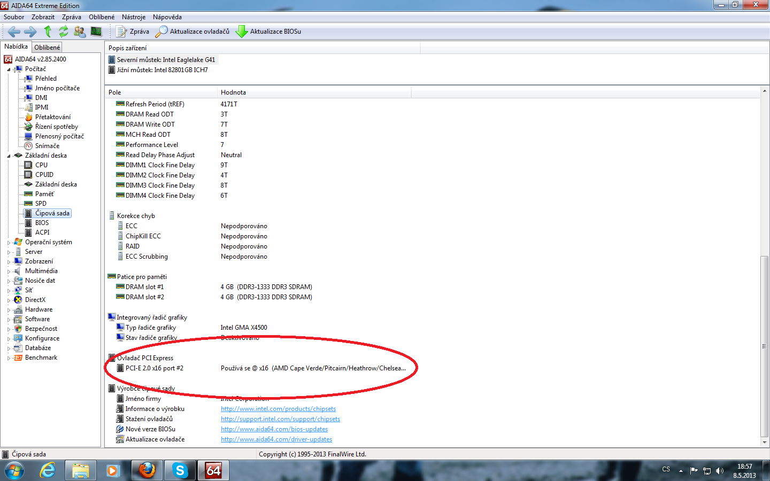The height and width of the screenshot is (481, 770).
Task: Select Konfigurace in the tree
Action: click(x=42, y=338)
